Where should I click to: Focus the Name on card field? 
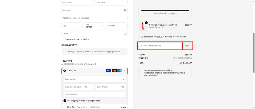tap(95, 94)
